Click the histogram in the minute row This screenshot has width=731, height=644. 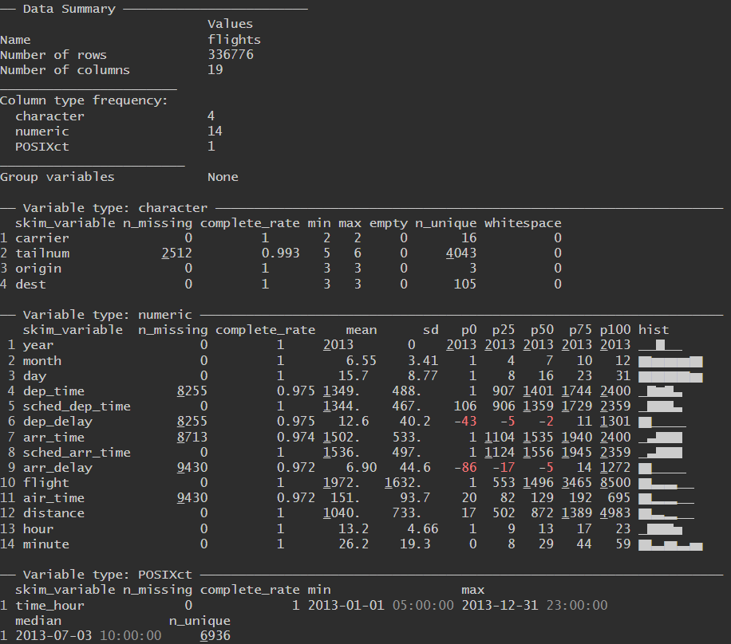pos(670,544)
